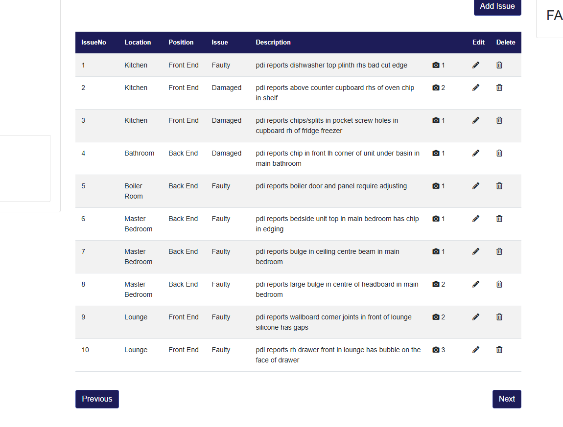Open the two photos for issue 9
The width and height of the screenshot is (563, 427).
439,317
